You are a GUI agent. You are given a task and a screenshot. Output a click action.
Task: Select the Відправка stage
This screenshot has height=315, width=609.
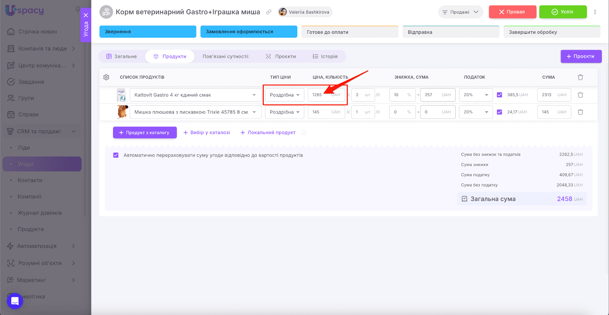pyautogui.click(x=451, y=32)
